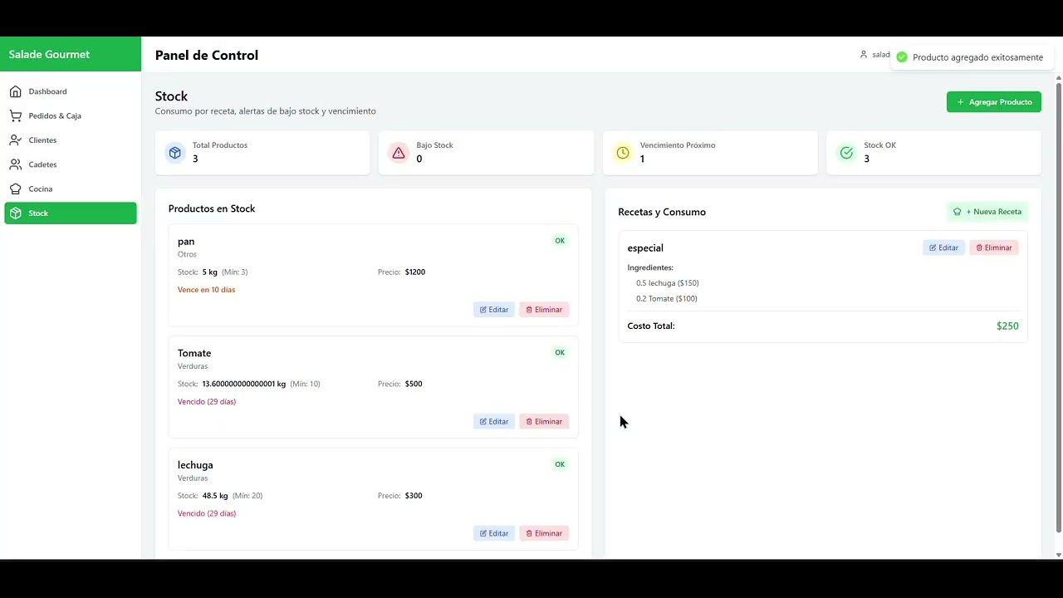Delete the pan product
Screen dimensions: 1063x598
pos(544,310)
